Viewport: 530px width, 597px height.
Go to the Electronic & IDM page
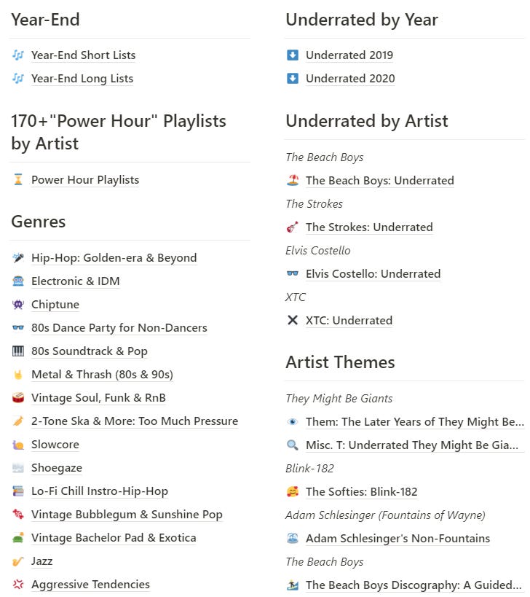[75, 281]
